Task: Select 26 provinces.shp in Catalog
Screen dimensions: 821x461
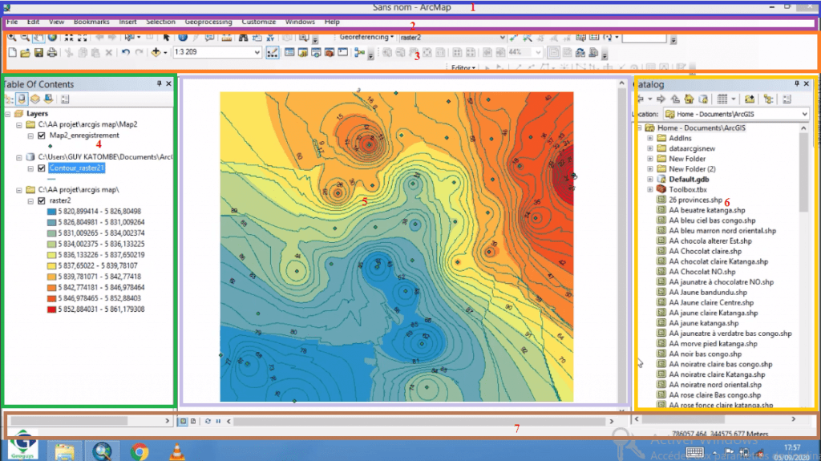Action: point(696,199)
